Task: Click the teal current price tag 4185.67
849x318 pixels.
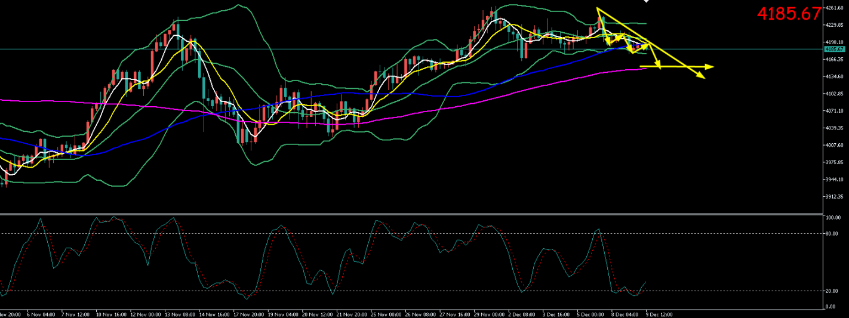Action: click(833, 49)
